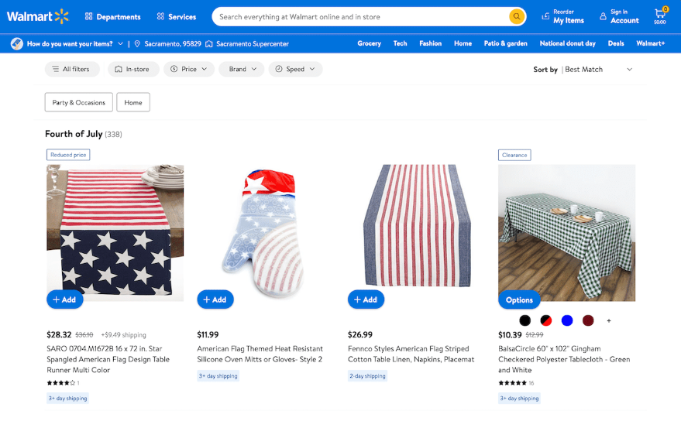Open the Sort by Best Match dropdown
The width and height of the screenshot is (681, 428).
point(583,70)
